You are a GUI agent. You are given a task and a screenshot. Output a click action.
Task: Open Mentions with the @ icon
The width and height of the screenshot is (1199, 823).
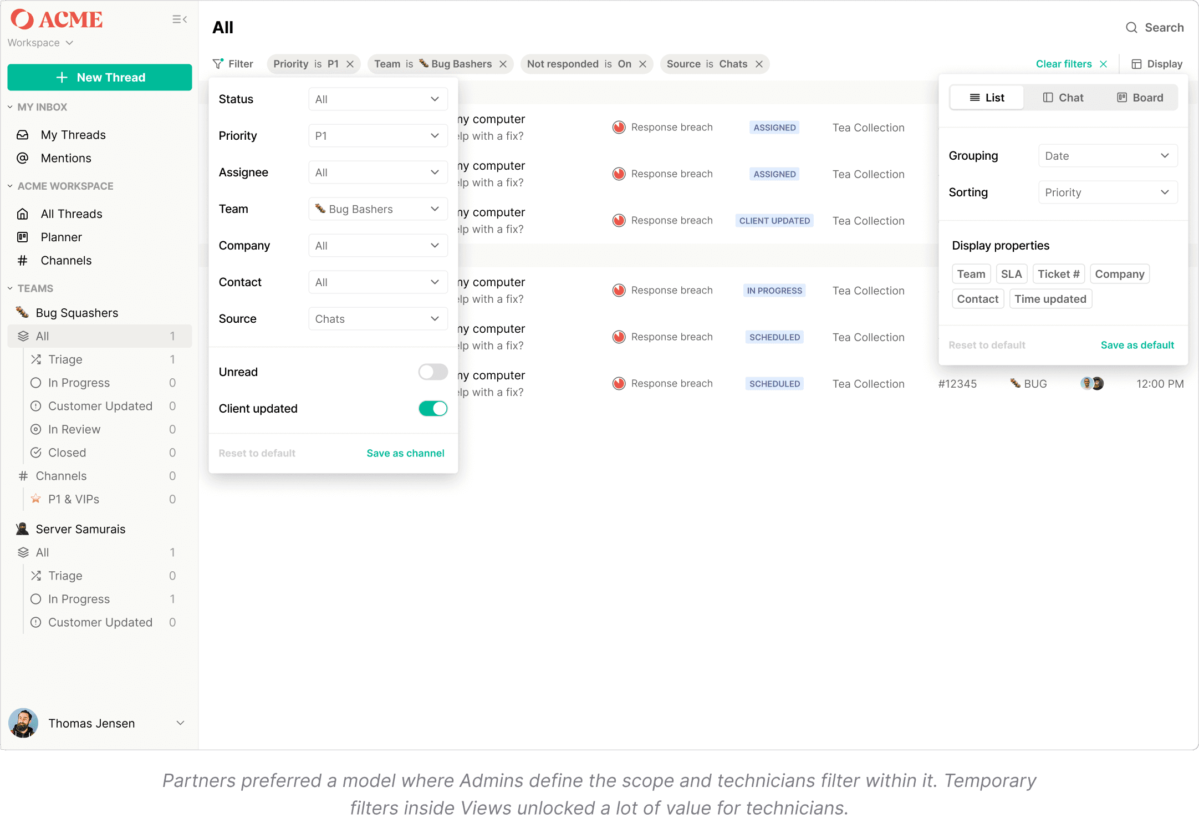tap(23, 158)
